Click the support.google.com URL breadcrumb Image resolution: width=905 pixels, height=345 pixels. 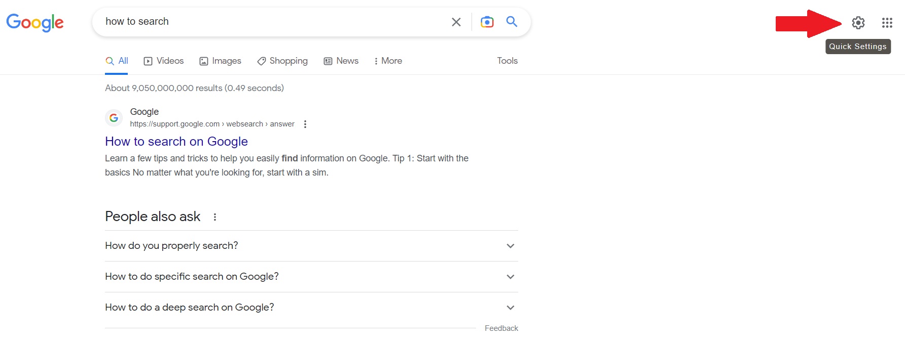tap(212, 124)
